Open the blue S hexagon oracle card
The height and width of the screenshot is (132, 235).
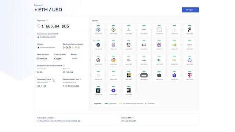174,75
